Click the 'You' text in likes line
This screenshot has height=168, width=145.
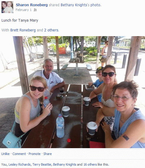pos(4,164)
